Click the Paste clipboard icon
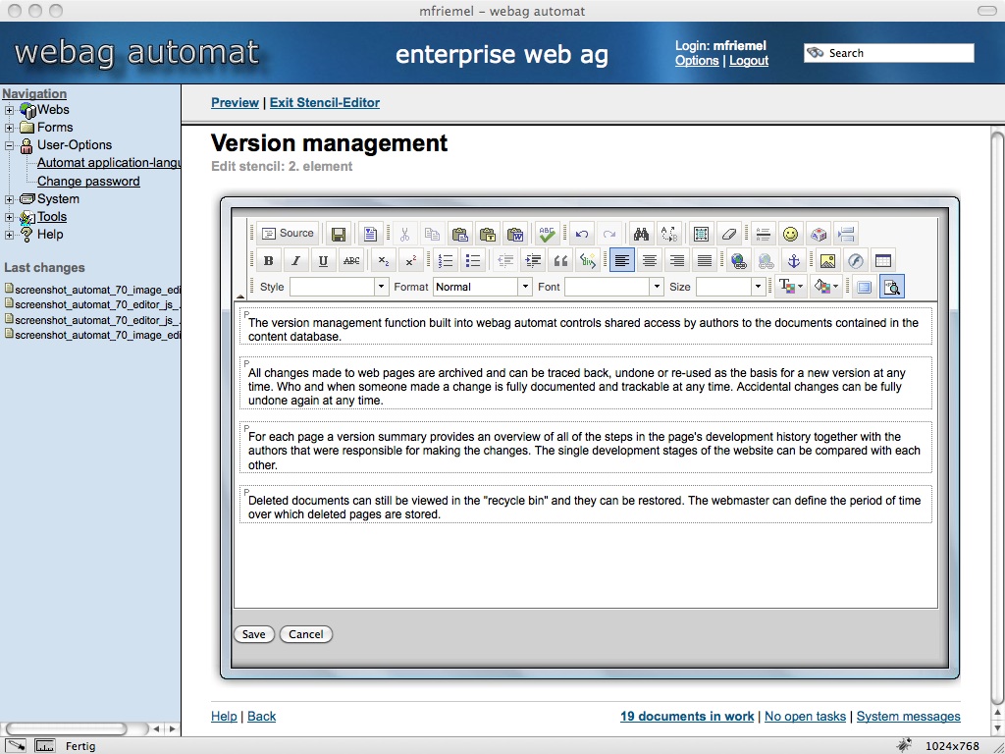 click(x=459, y=234)
